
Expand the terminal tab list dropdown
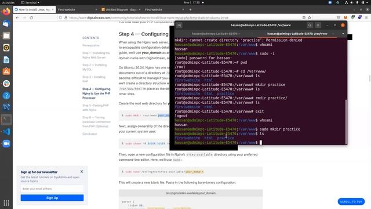343,34
